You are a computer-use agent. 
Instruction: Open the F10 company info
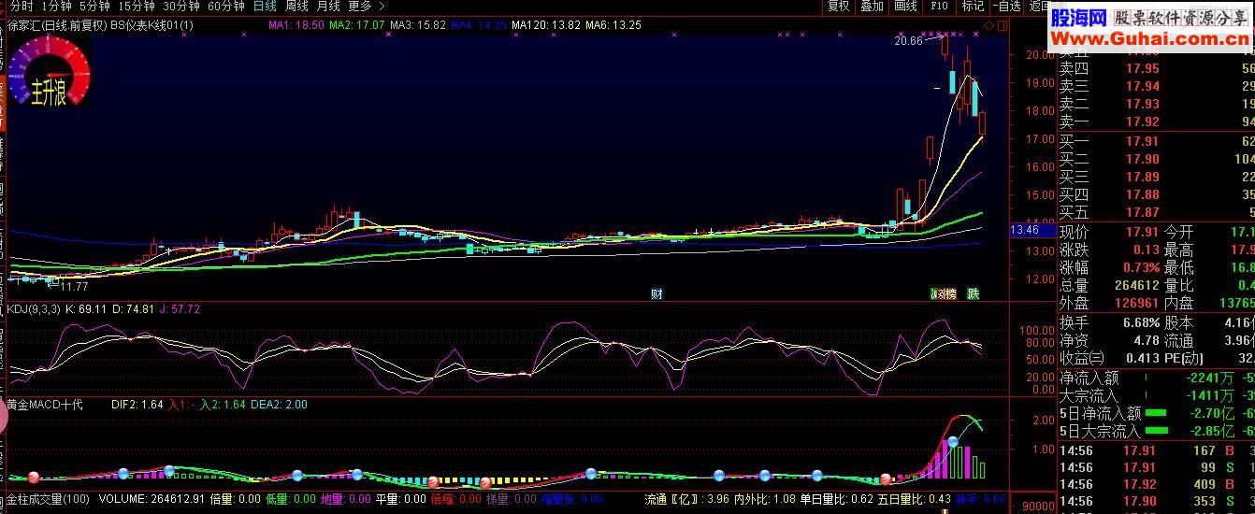(x=939, y=6)
